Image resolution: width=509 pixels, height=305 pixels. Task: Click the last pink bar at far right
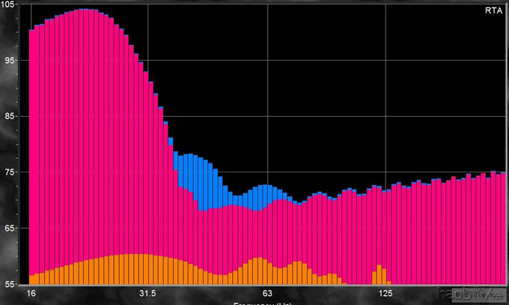503,225
